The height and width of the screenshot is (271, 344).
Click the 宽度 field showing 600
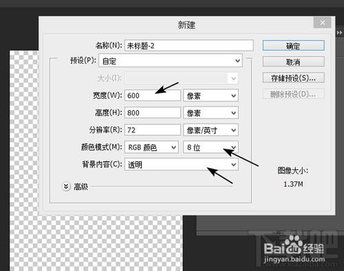(153, 95)
